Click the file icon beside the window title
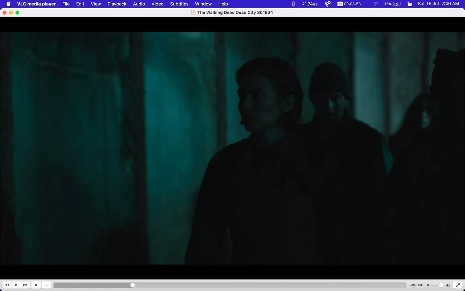 [193, 12]
